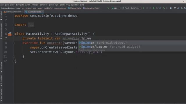The image size is (186, 104).
Task: Click the Make Project hammer icon
Action: (x=108, y=8)
